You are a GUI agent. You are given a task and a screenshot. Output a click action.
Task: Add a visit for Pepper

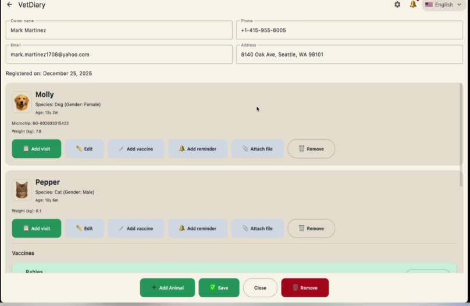(36, 228)
